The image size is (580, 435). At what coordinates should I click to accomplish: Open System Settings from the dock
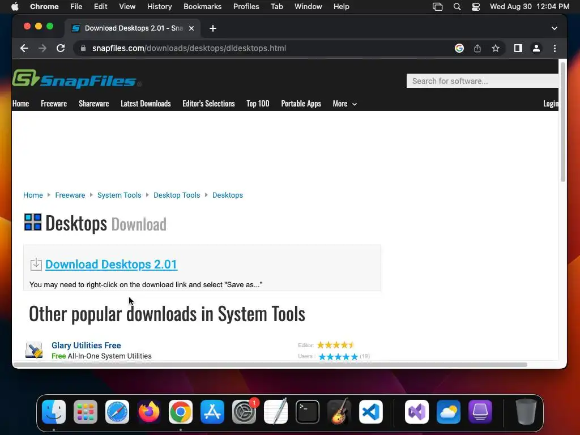(x=244, y=412)
